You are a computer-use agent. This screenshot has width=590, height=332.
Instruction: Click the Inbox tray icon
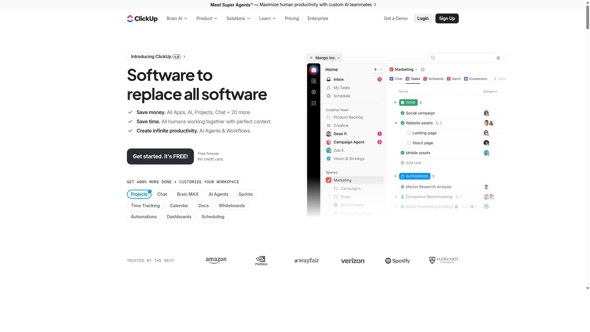(x=328, y=79)
